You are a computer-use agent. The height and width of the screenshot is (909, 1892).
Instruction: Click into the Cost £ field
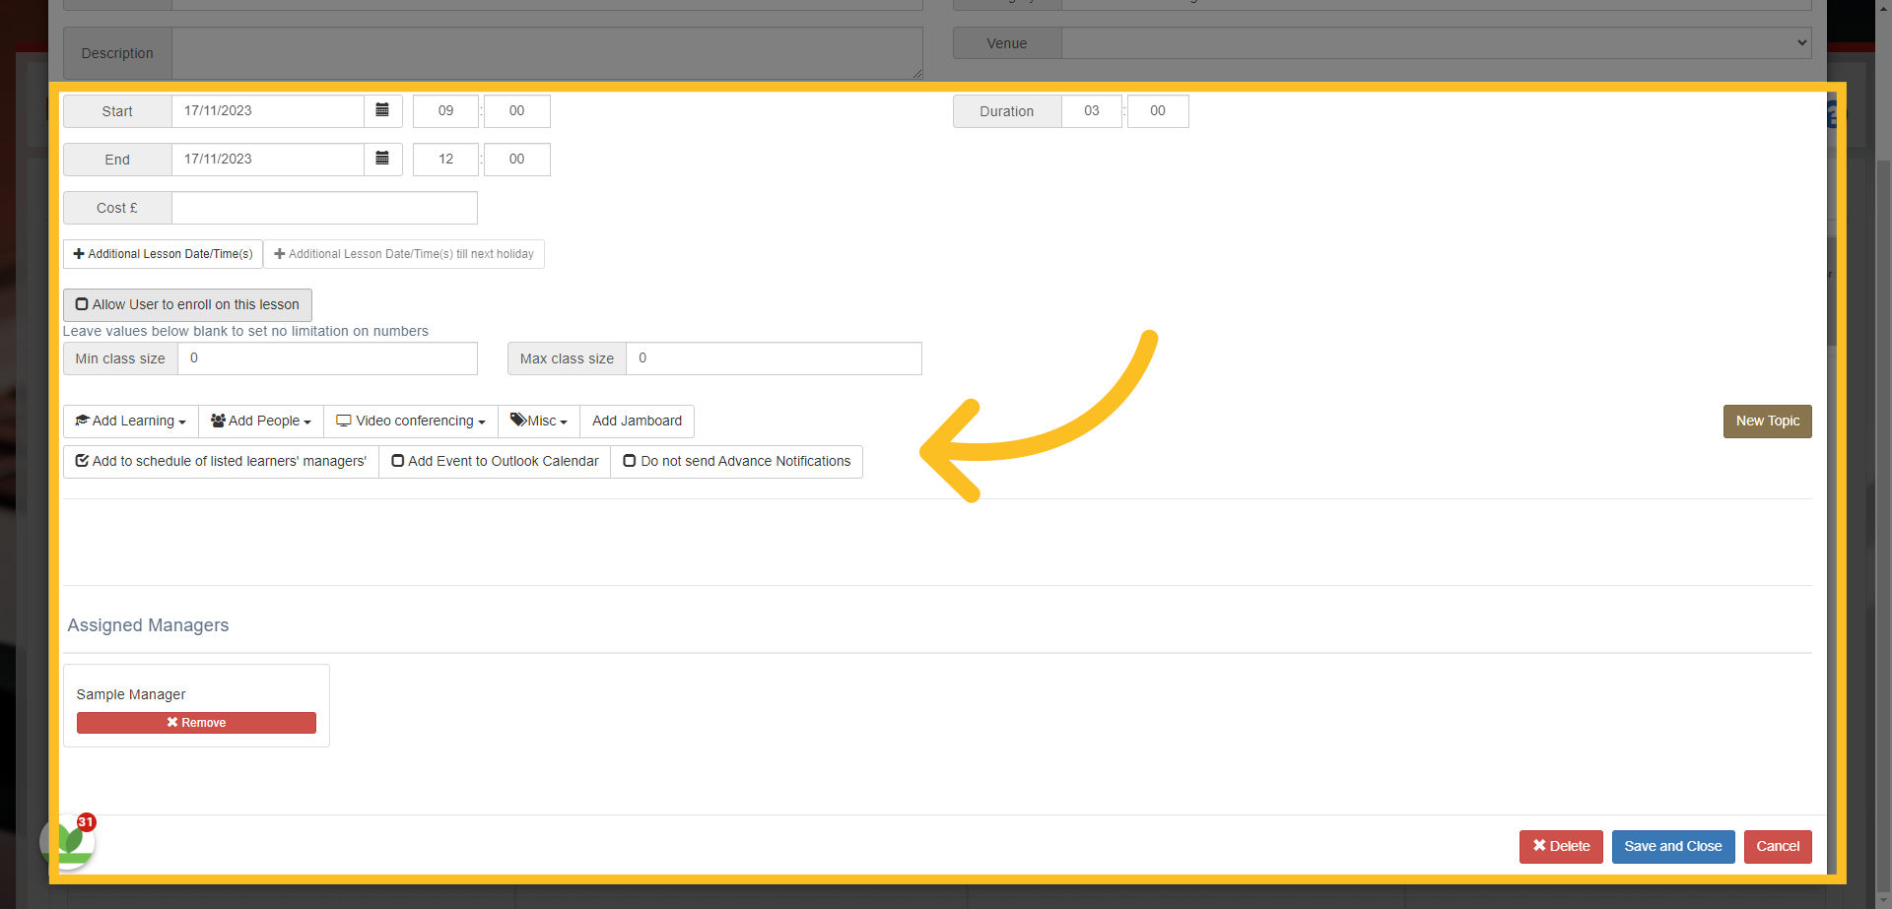pos(324,208)
